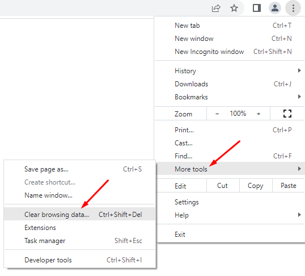The height and width of the screenshot is (276, 305).
Task: Open Developer tools
Action: pyautogui.click(x=79, y=260)
